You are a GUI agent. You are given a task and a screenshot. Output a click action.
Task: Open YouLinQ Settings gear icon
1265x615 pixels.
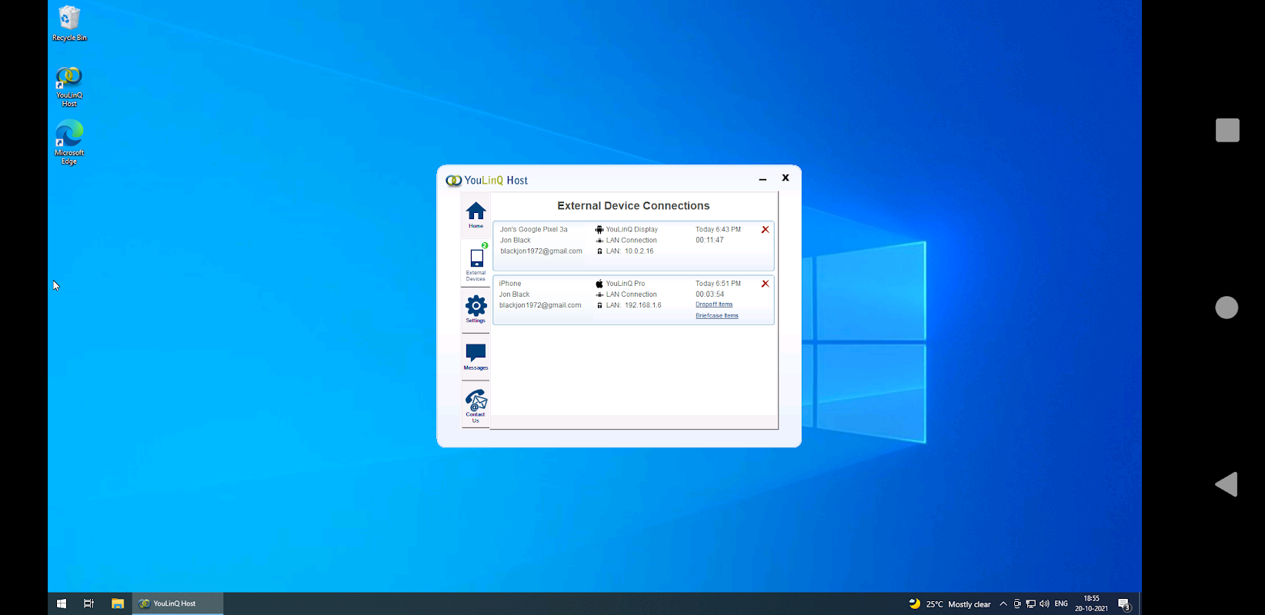click(x=476, y=309)
